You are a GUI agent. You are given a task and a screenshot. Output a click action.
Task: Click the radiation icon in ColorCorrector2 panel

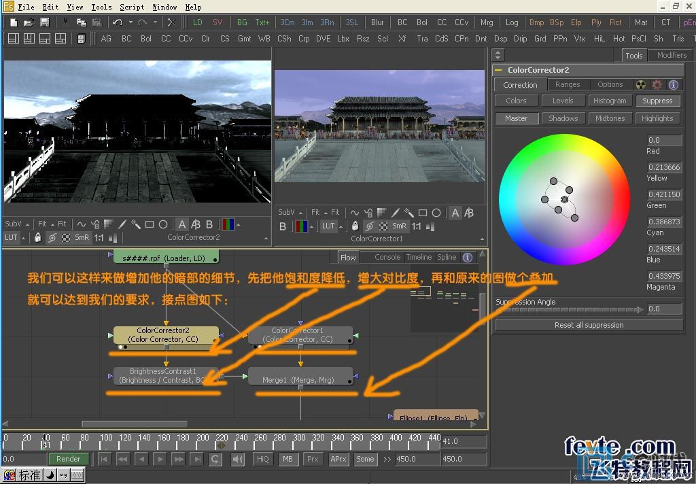[640, 85]
